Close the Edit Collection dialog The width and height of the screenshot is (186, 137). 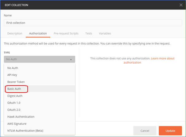point(181,5)
